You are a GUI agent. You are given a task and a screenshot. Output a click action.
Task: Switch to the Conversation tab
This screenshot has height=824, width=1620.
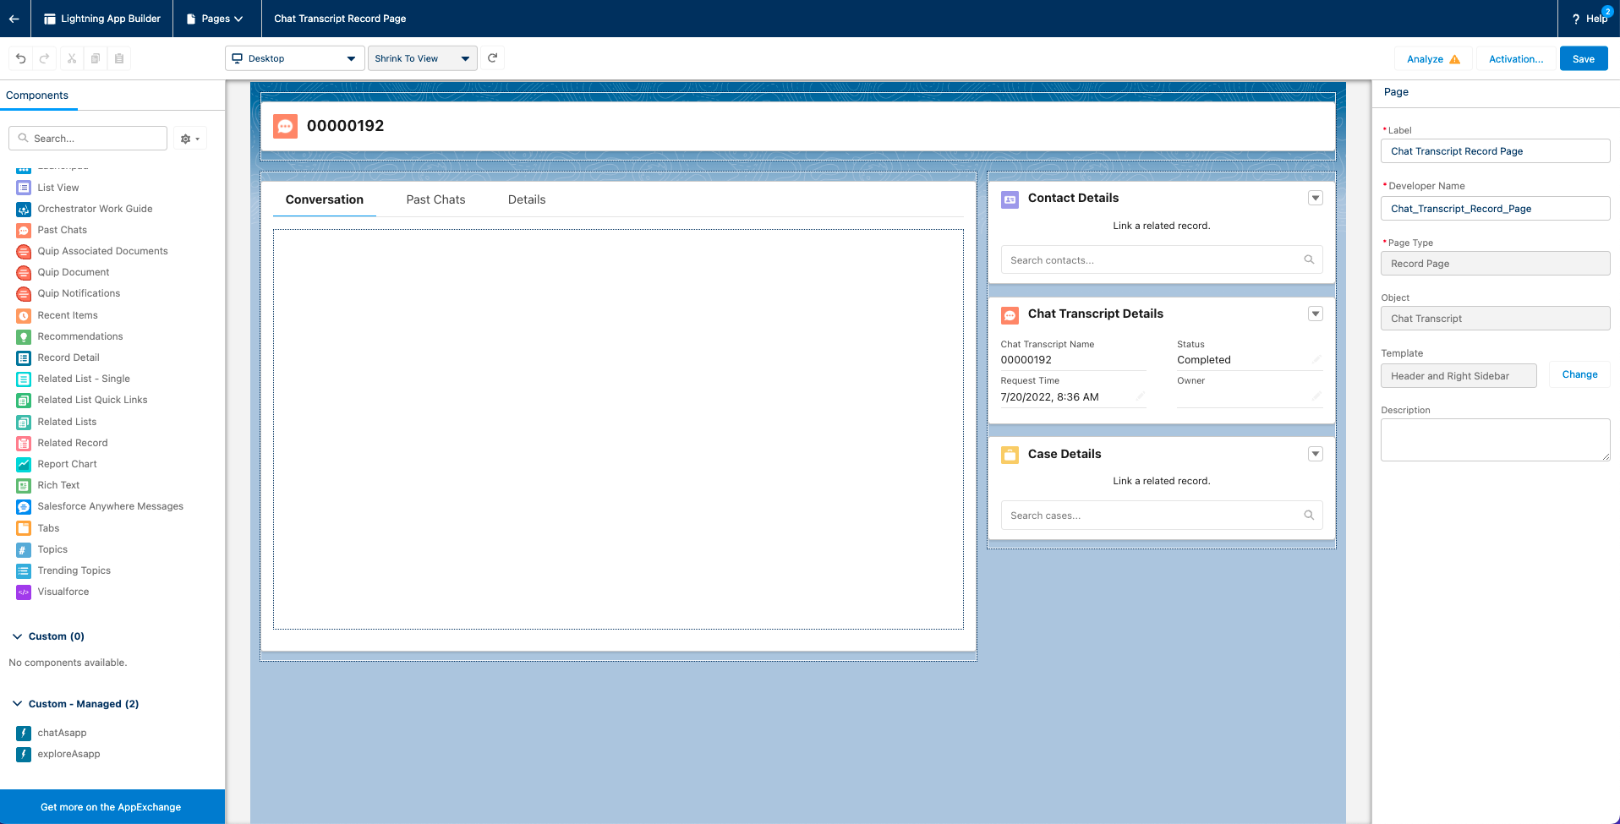325,199
